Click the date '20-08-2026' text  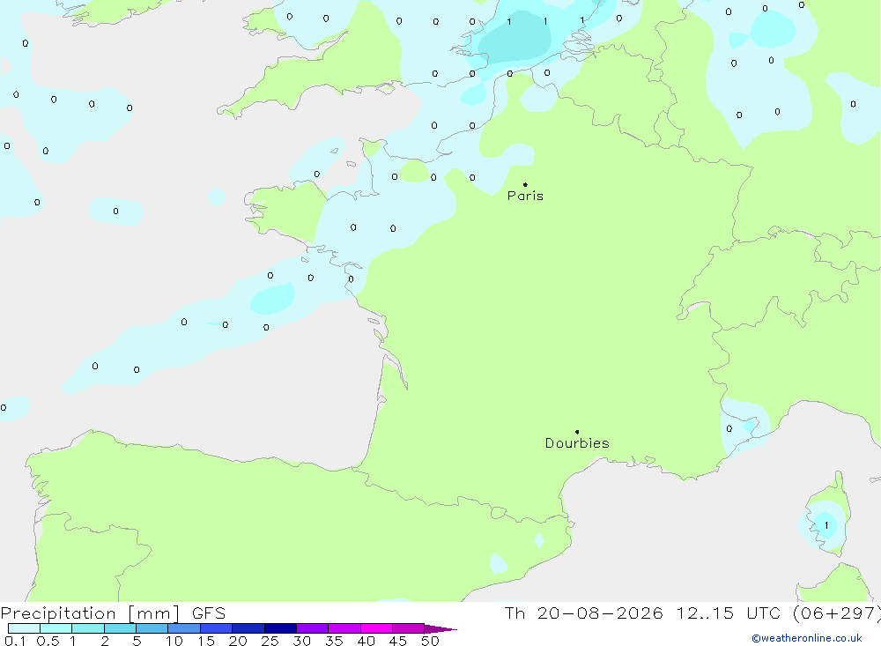coord(599,613)
